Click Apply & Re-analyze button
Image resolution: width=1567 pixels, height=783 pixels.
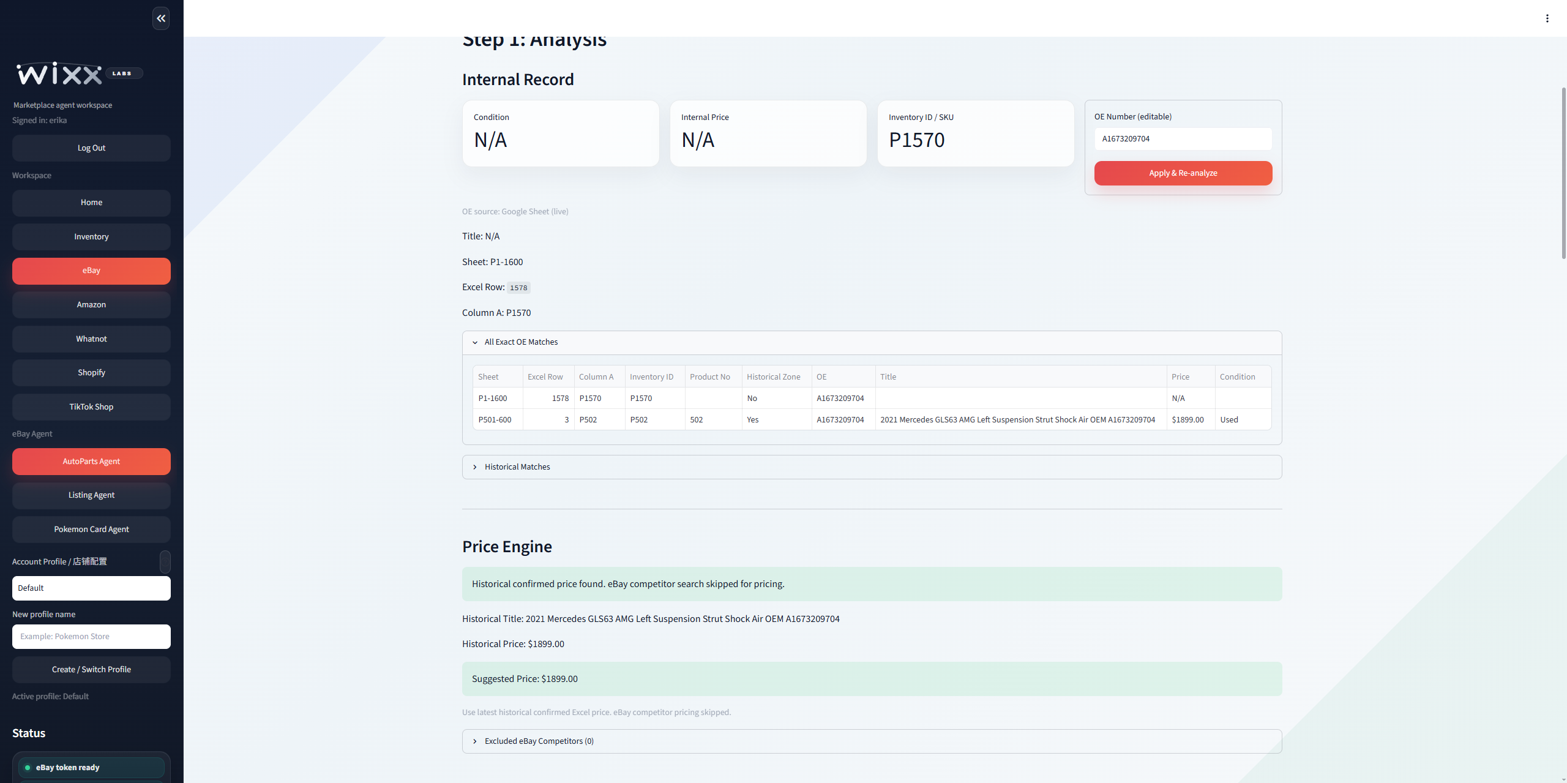click(x=1183, y=173)
